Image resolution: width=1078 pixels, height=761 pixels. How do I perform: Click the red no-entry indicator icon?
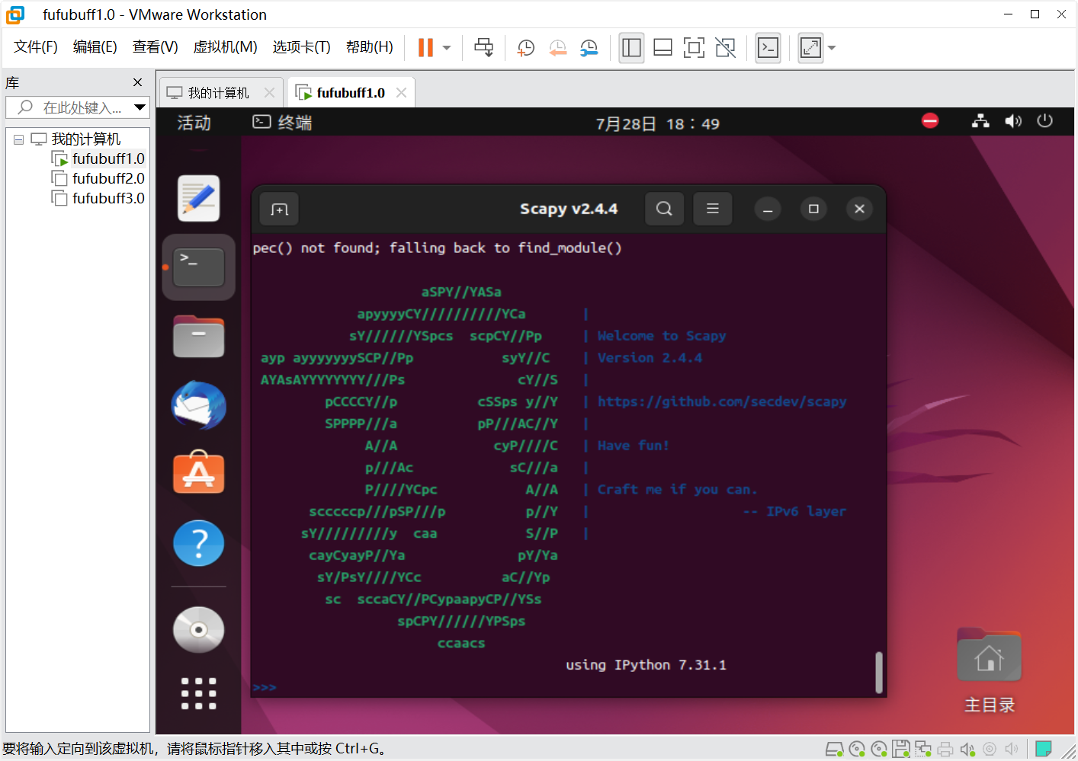[x=930, y=121]
